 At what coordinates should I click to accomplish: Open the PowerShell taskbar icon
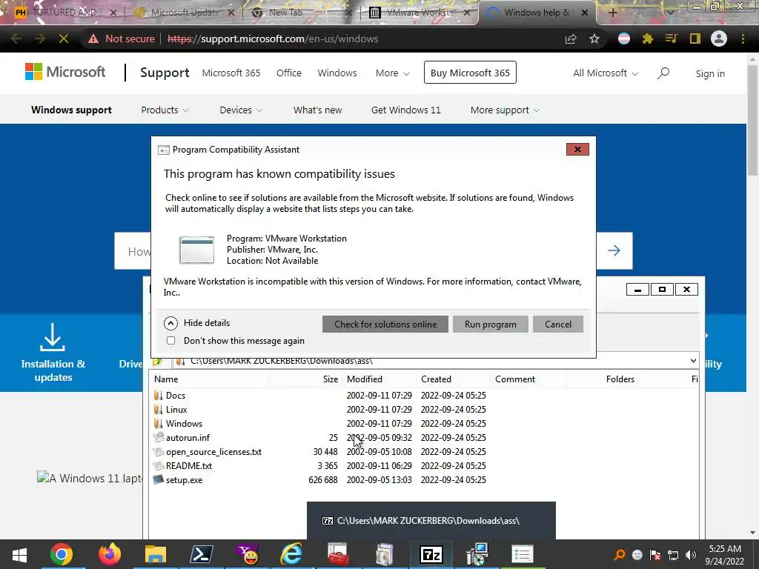[x=201, y=554]
